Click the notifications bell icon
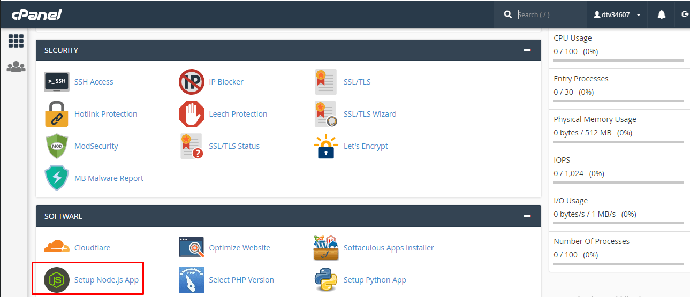 click(661, 15)
